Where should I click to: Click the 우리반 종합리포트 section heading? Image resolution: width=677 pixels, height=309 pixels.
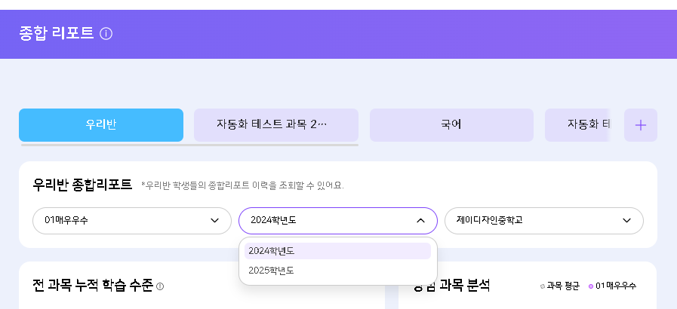[x=82, y=184]
